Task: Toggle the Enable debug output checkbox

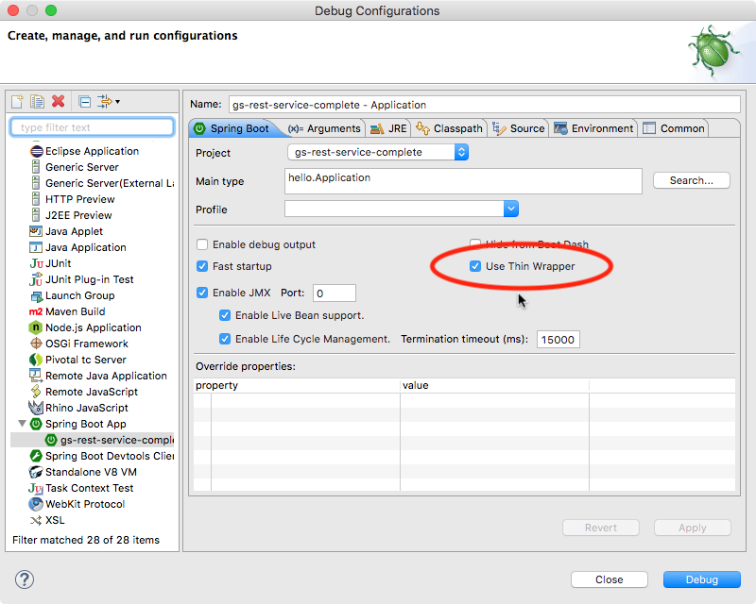Action: [202, 244]
